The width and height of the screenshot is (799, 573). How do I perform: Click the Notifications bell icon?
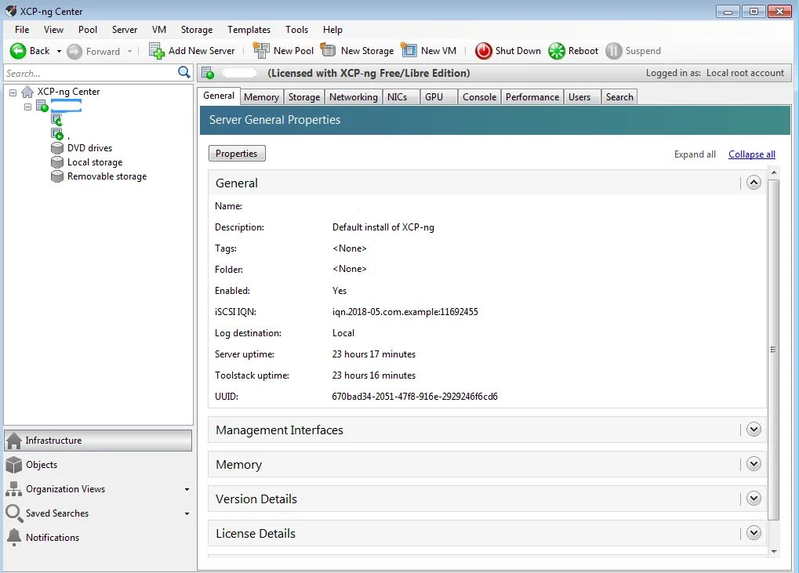[x=14, y=538]
